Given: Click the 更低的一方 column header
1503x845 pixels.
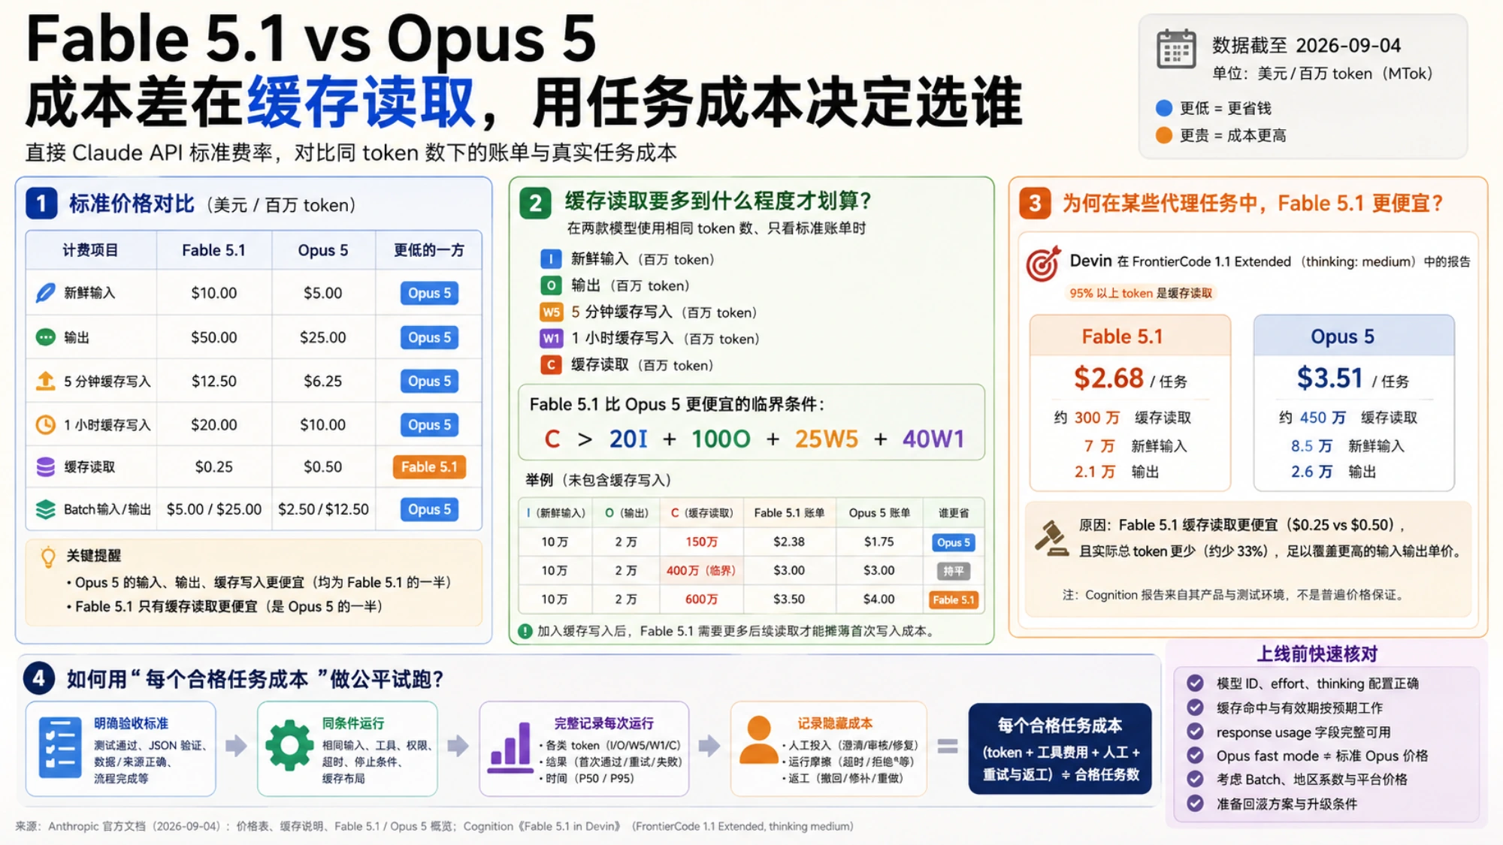Looking at the screenshot, I should (429, 250).
